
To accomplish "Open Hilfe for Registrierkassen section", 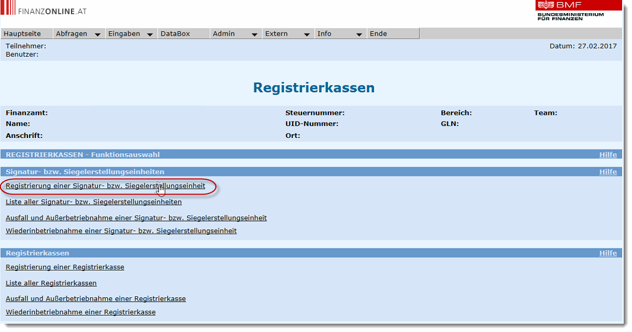I will coord(608,253).
